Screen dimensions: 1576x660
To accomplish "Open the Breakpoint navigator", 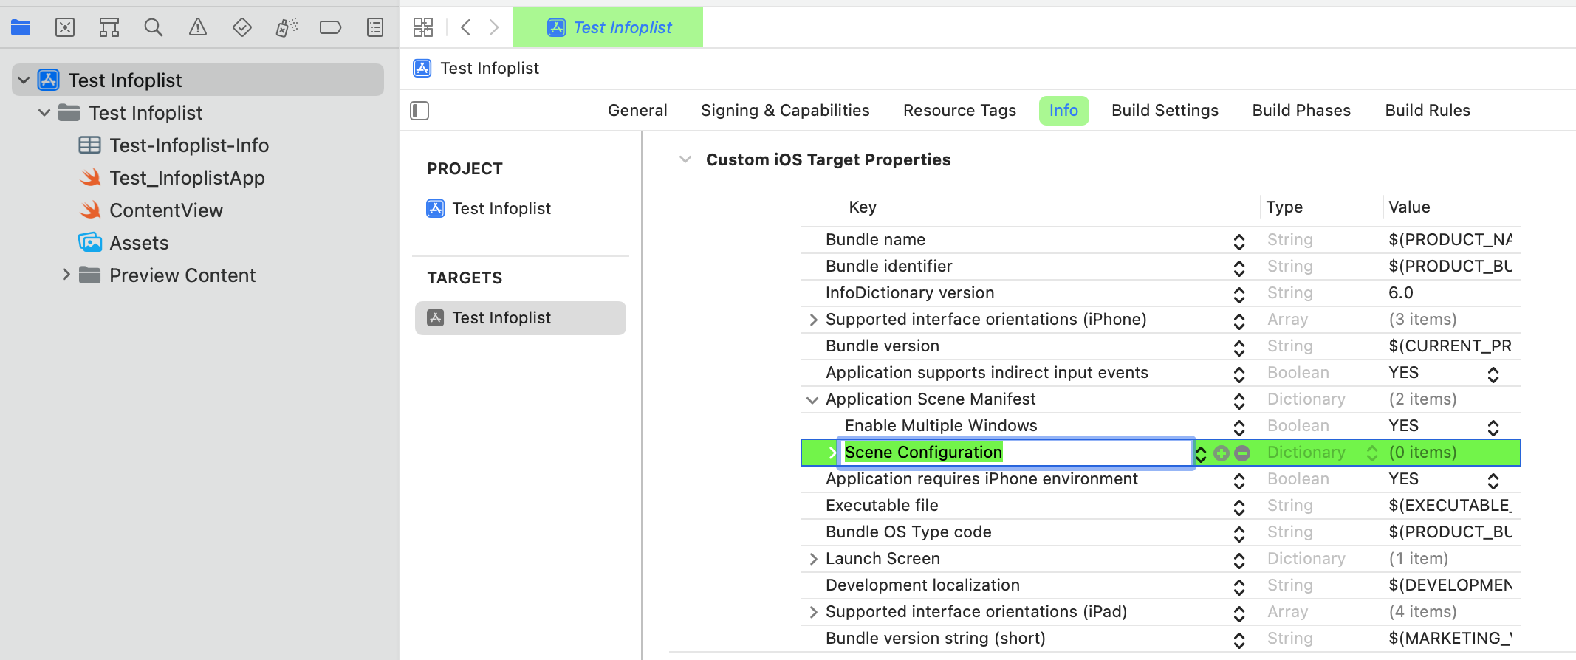I will pyautogui.click(x=330, y=28).
